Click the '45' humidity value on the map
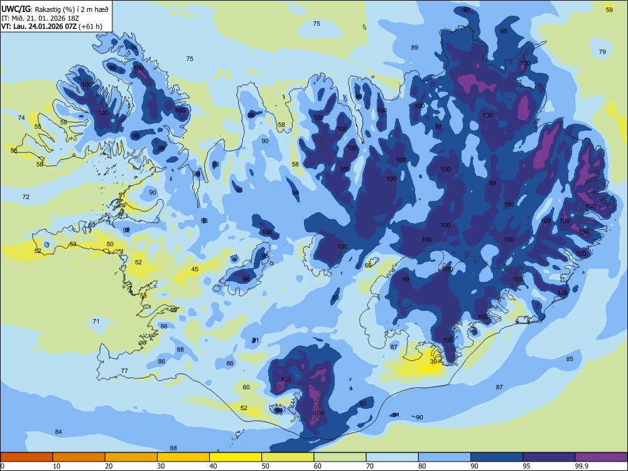The height and width of the screenshot is (471, 628). (x=195, y=269)
